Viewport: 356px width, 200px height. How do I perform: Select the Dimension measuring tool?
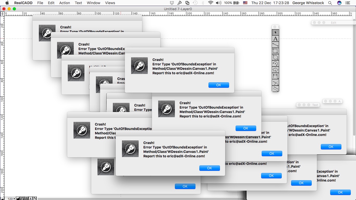(x=275, y=76)
